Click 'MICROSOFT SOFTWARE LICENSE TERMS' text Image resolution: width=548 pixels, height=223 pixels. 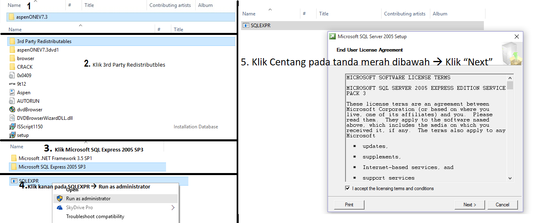click(398, 77)
